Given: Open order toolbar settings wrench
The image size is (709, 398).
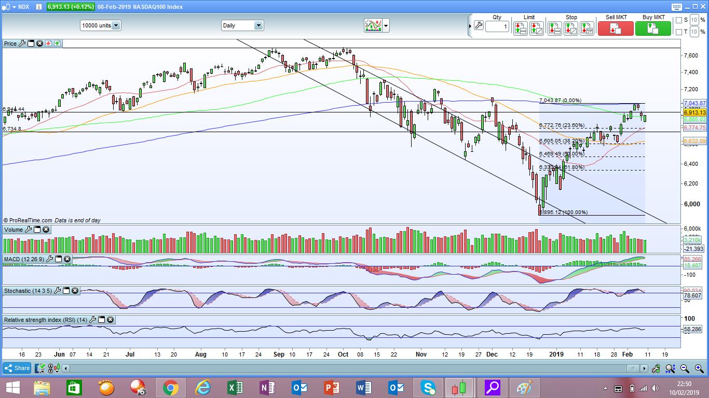Looking at the screenshot, I should click(479, 25).
